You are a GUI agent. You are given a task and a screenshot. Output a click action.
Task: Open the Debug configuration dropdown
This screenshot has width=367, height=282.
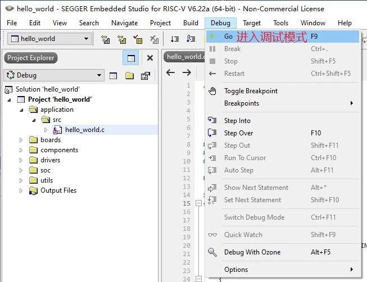click(x=53, y=75)
